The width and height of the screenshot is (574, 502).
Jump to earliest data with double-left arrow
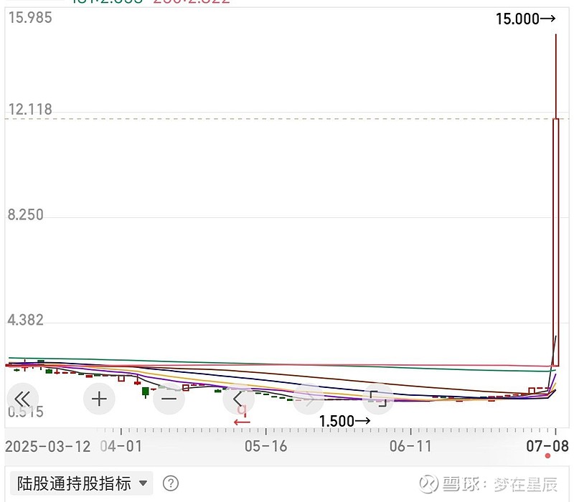click(23, 399)
